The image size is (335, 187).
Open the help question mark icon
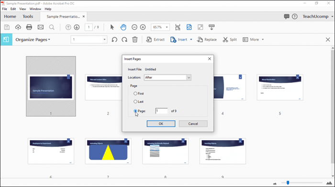[295, 17]
